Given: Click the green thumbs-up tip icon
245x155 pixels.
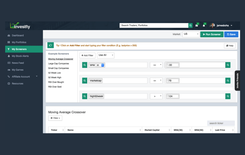Looking at the screenshot, I should point(50,45).
